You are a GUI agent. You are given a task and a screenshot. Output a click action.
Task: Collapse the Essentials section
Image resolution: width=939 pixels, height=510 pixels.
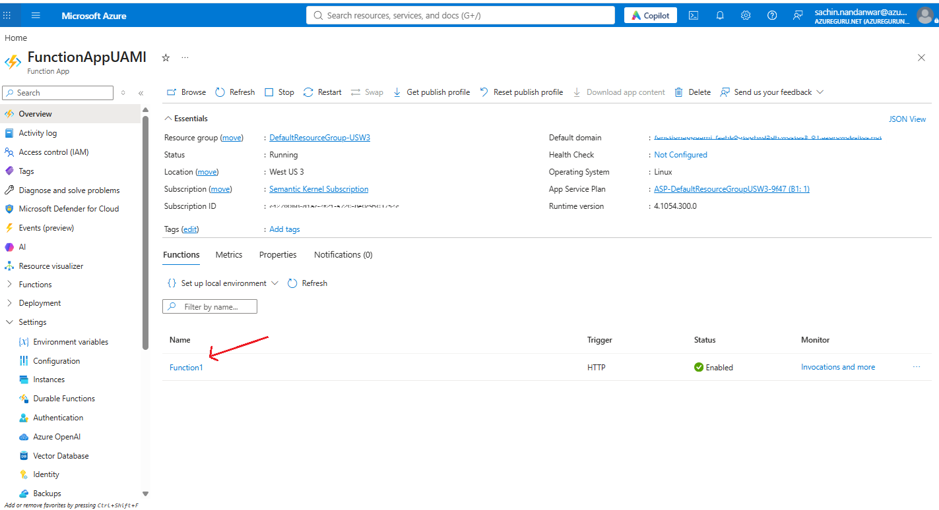click(186, 119)
